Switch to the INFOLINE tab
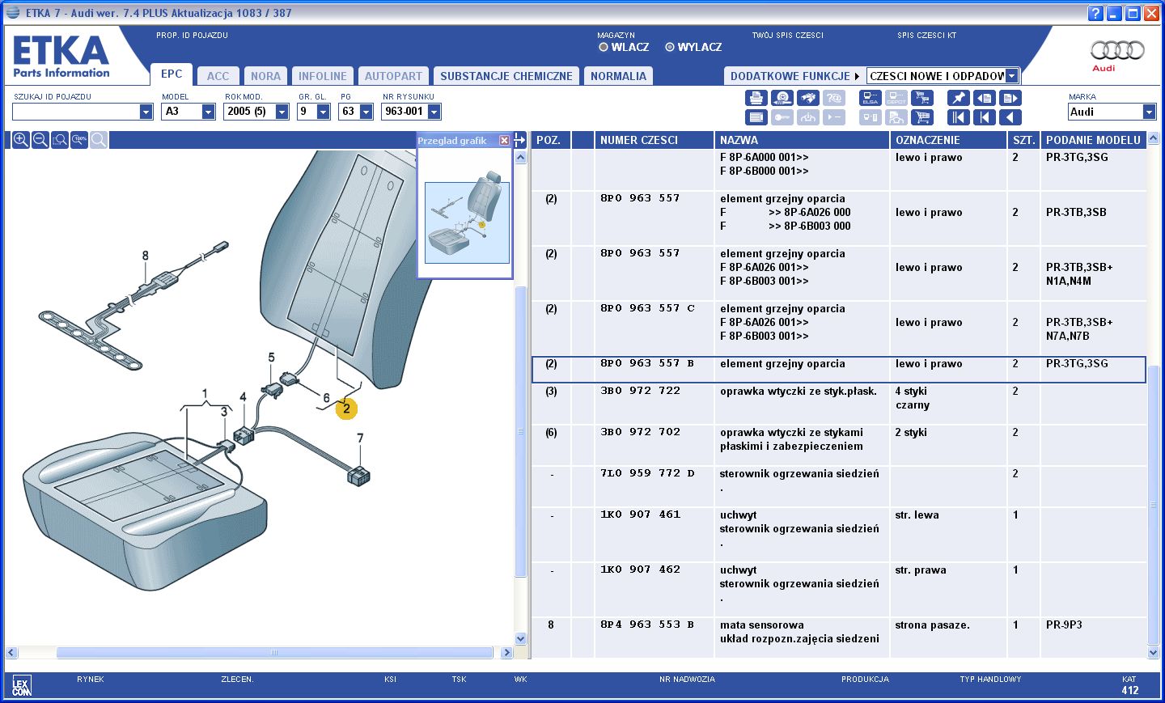 (x=322, y=76)
